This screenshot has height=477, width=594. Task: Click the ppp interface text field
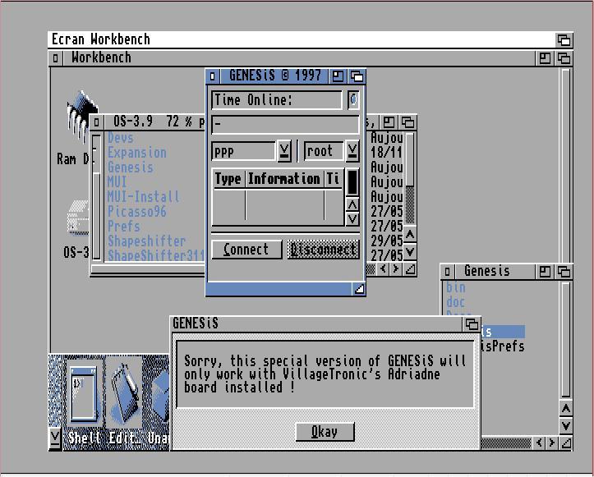tap(243, 151)
